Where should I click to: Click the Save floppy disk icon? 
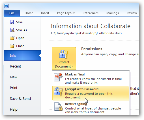pyautogui.click(x=12, y=22)
